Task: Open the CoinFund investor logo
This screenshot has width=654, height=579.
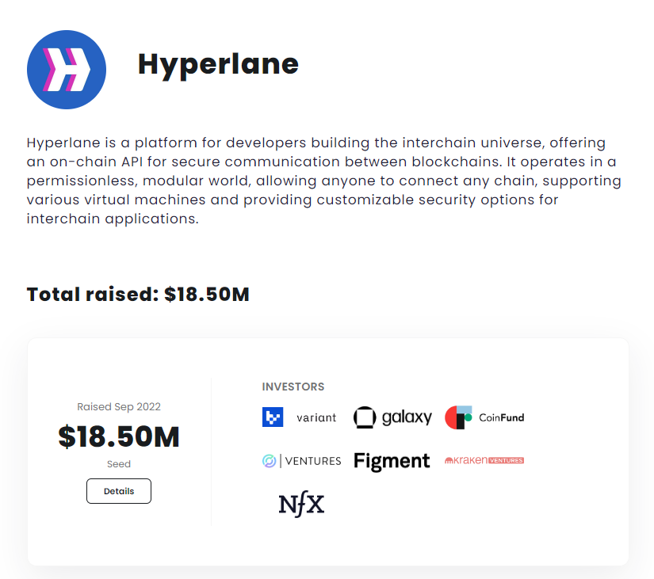Action: coord(484,417)
